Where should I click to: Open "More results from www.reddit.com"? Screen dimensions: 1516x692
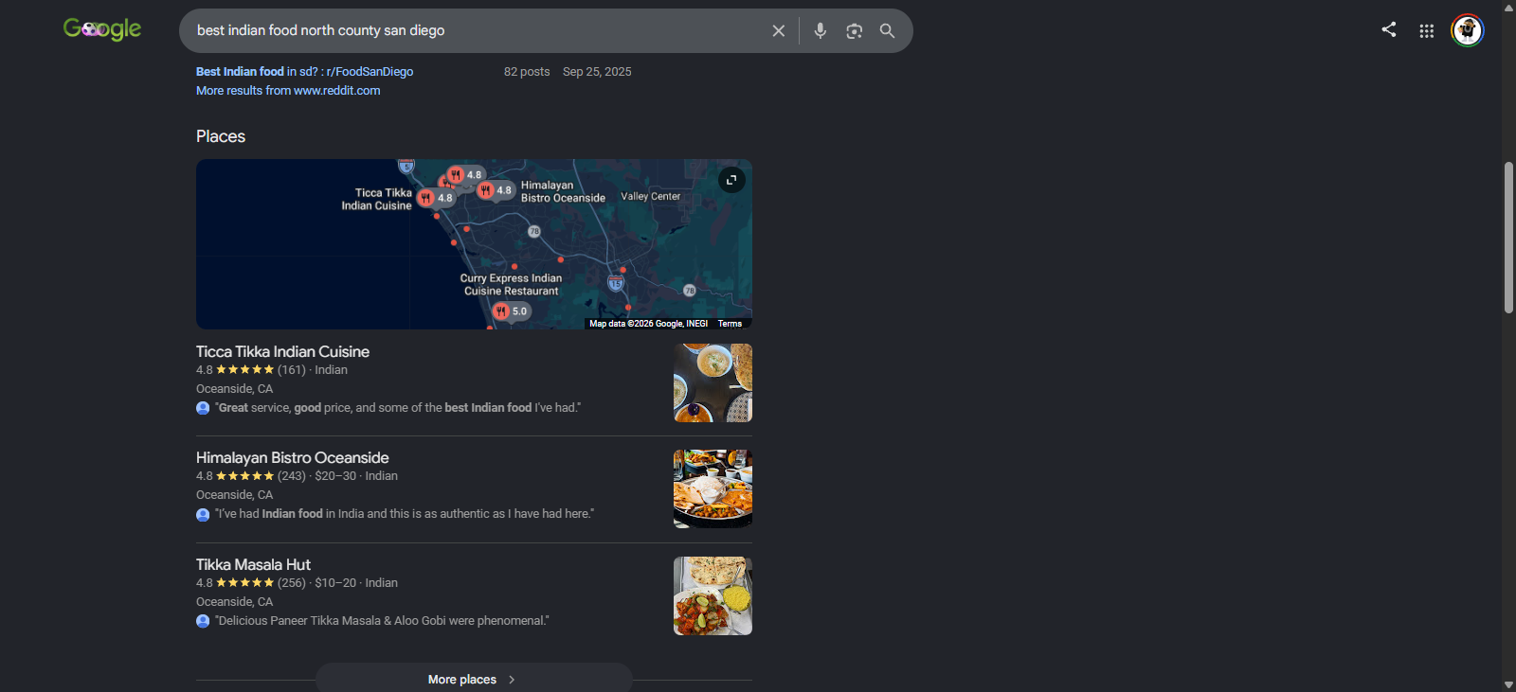point(288,91)
